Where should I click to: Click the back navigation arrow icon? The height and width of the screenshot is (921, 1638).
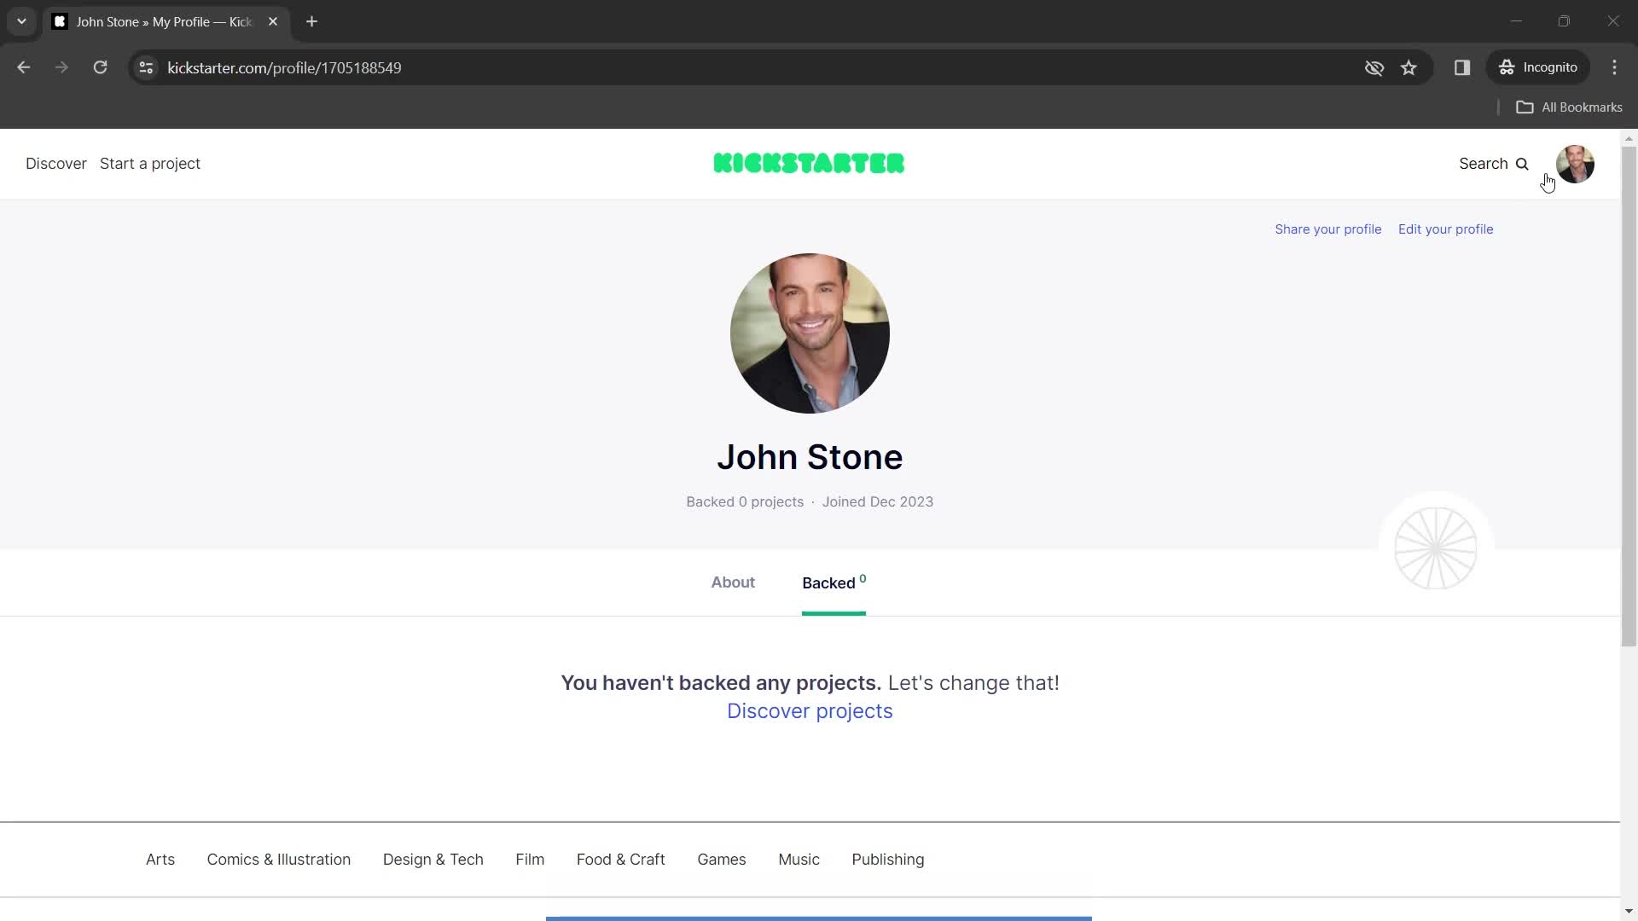[x=24, y=67]
